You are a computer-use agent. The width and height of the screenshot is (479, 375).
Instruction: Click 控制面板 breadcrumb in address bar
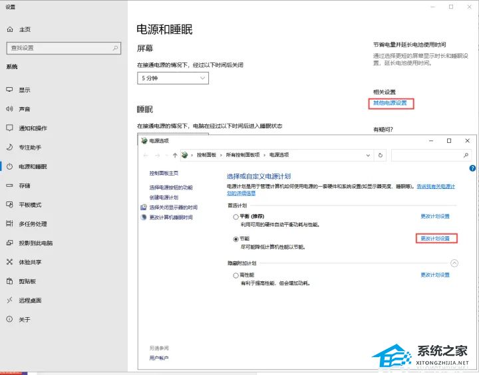pos(206,155)
